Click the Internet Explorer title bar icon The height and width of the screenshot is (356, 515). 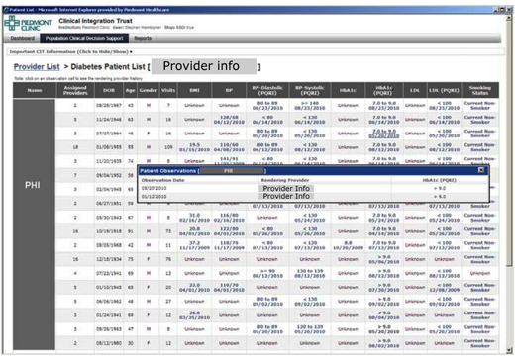[6, 10]
